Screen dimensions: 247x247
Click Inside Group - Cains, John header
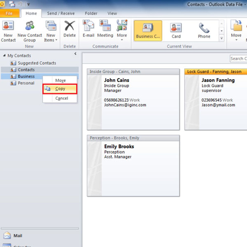(133, 72)
